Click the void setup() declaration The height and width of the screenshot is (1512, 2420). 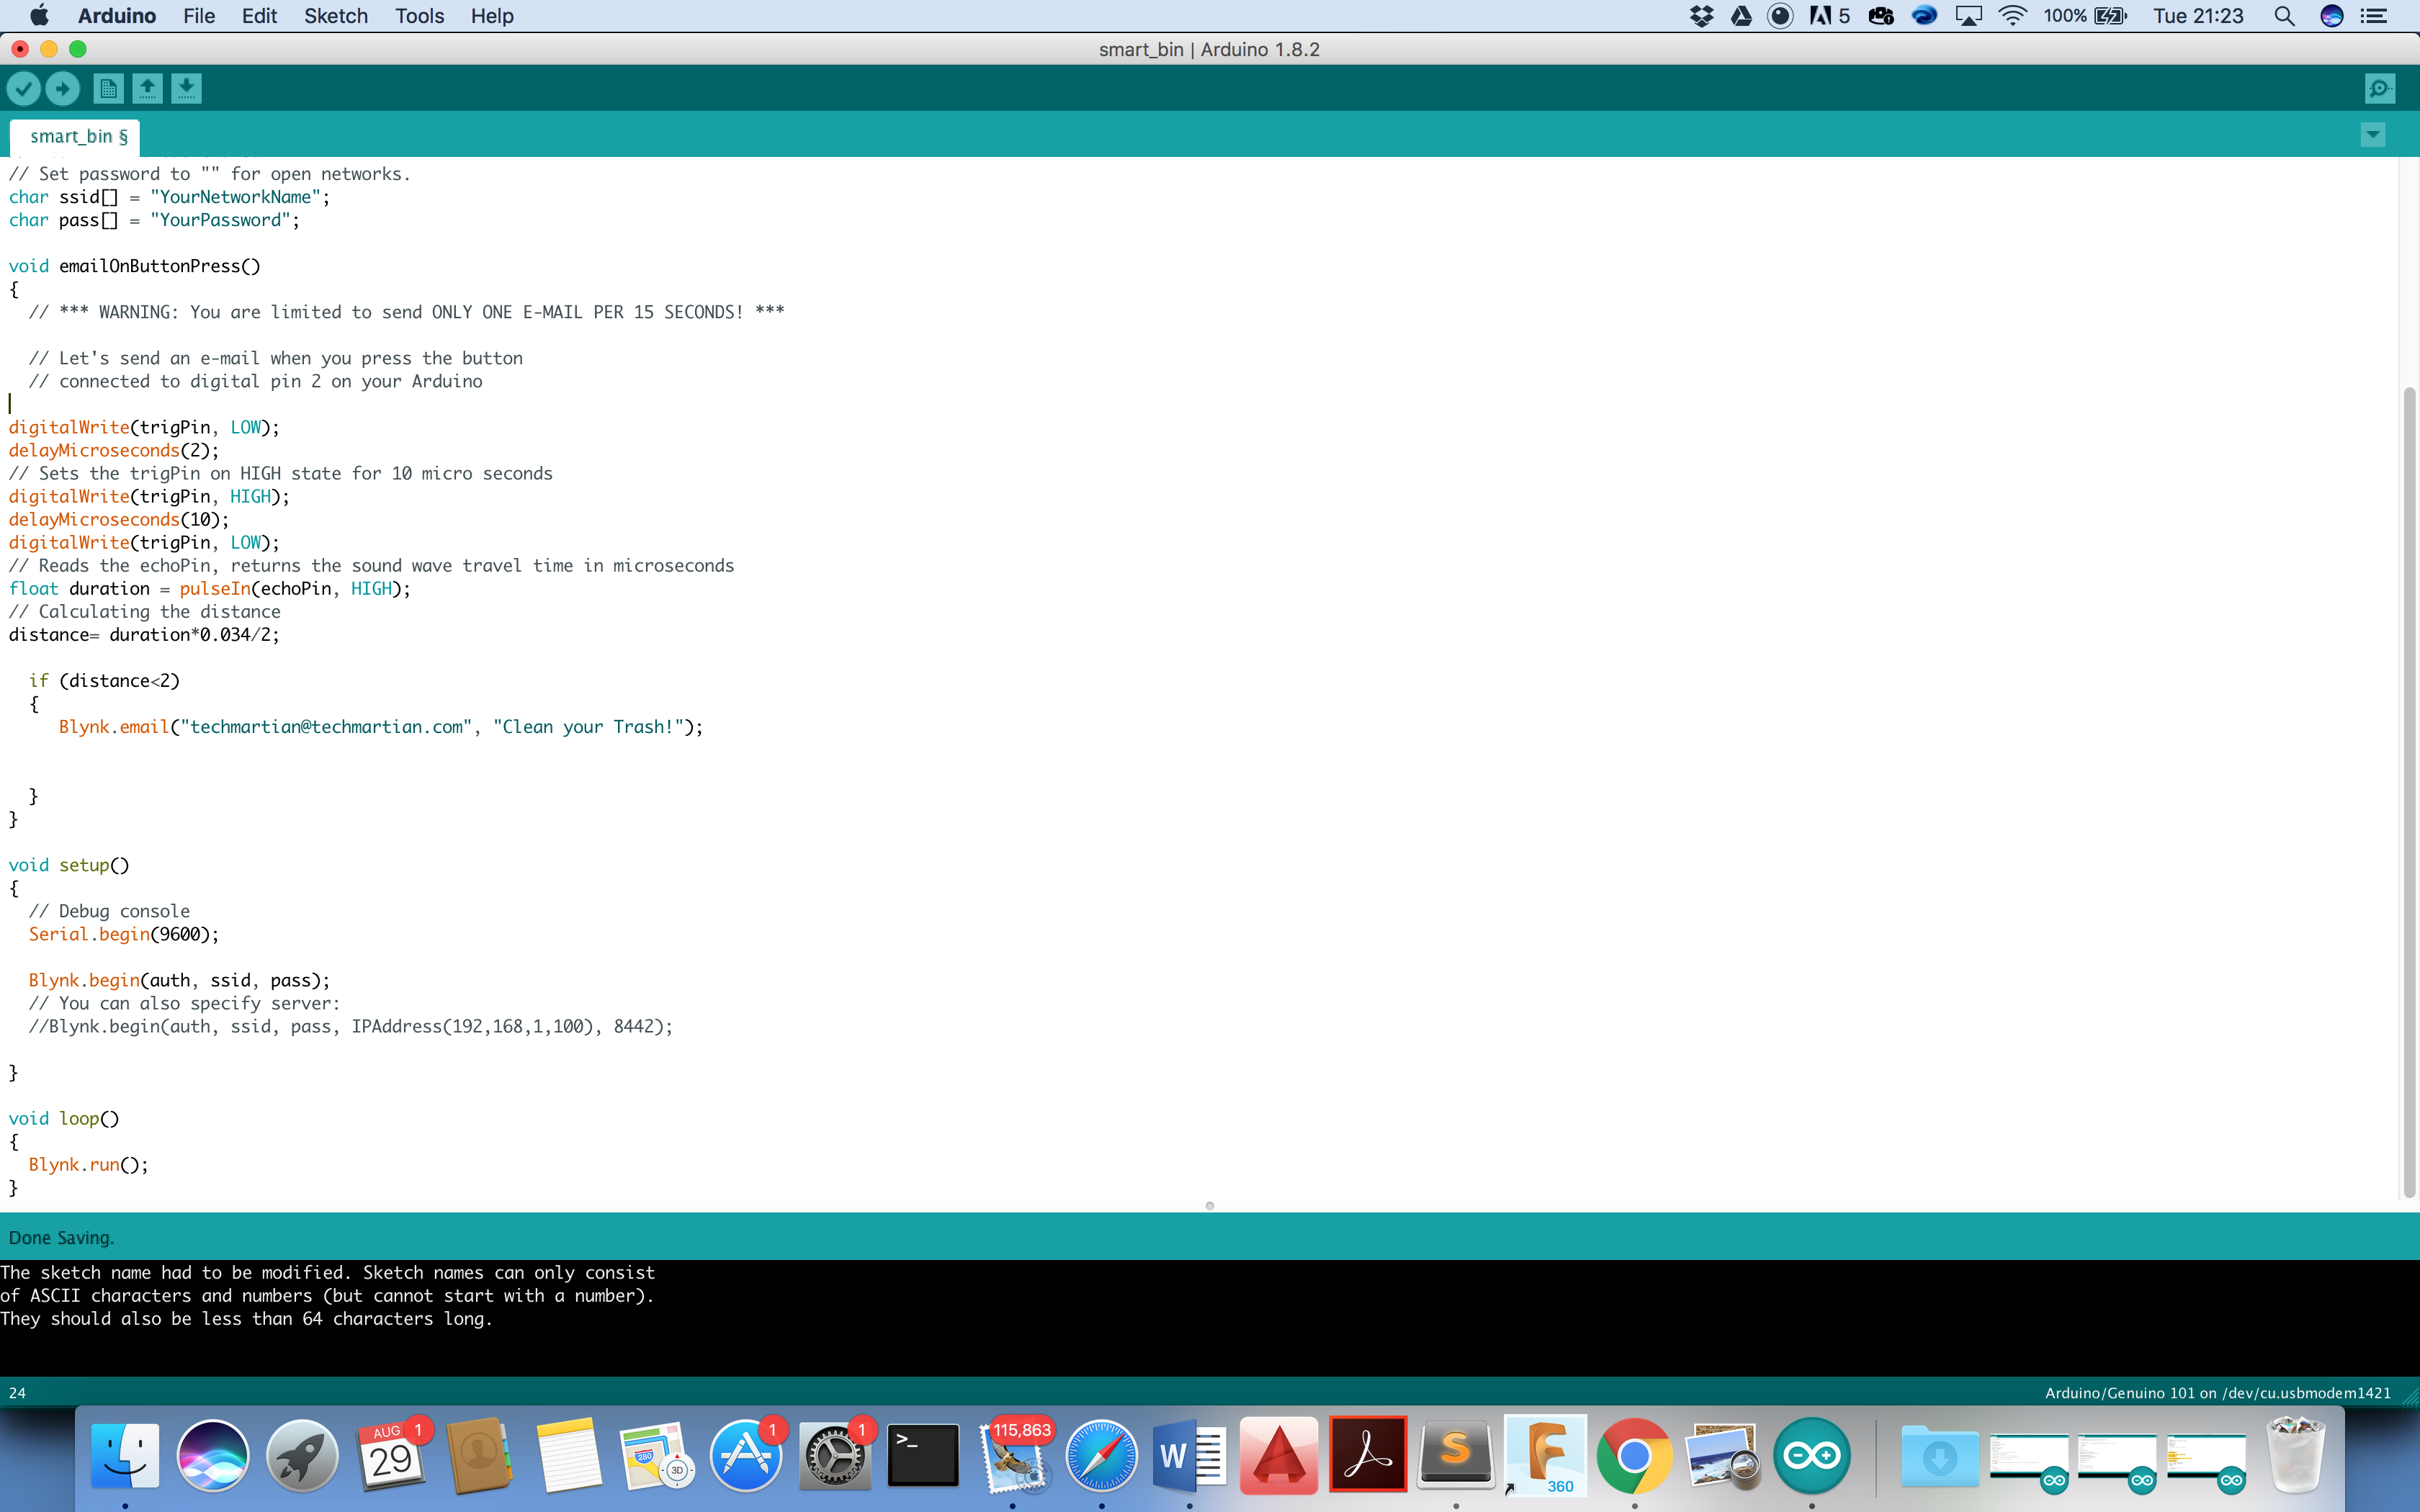click(x=69, y=865)
